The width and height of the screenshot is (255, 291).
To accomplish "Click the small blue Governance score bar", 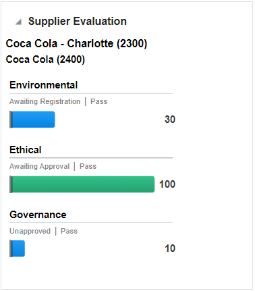I will point(18,248).
